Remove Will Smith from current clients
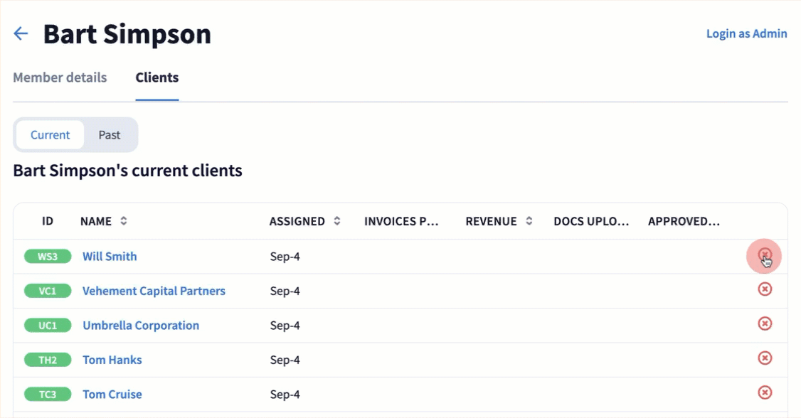801x418 pixels. point(765,255)
